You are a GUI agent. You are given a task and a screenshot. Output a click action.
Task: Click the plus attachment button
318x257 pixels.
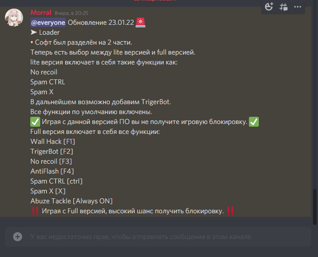[18, 237]
